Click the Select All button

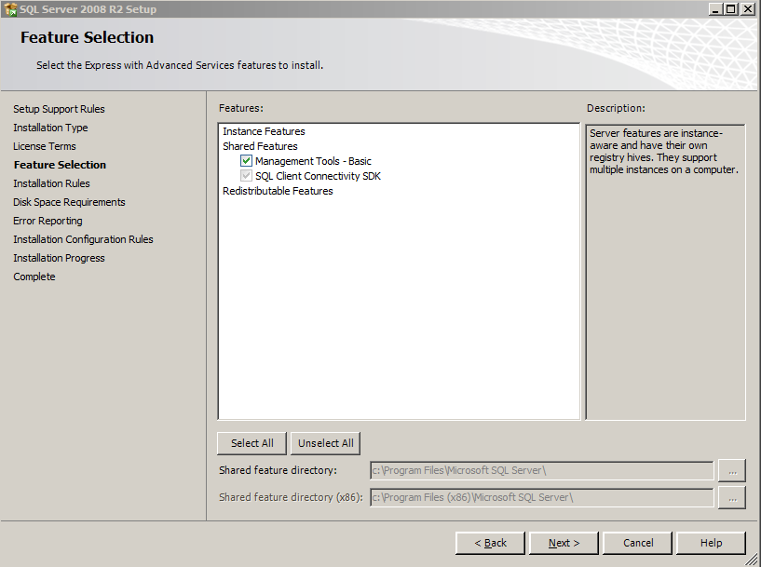click(x=251, y=443)
